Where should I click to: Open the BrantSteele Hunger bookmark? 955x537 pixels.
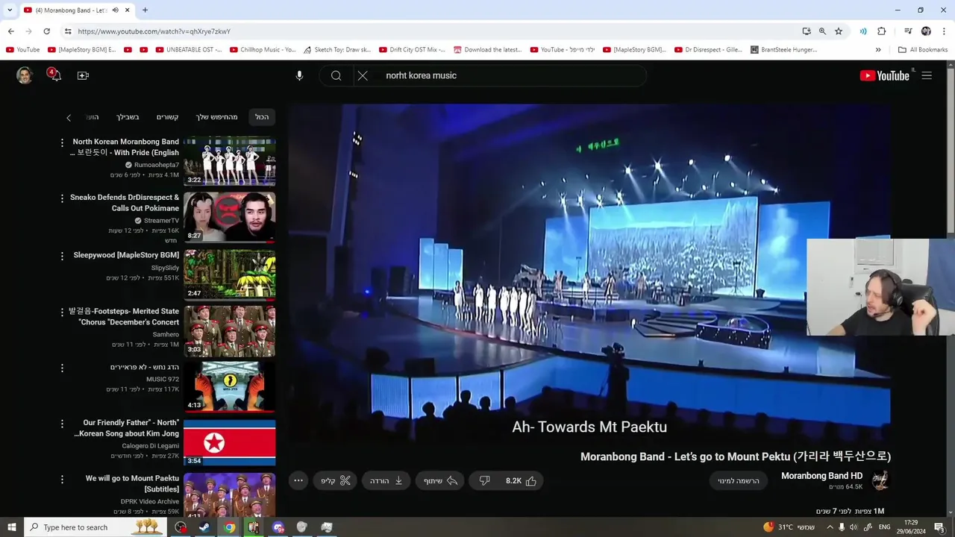(784, 50)
